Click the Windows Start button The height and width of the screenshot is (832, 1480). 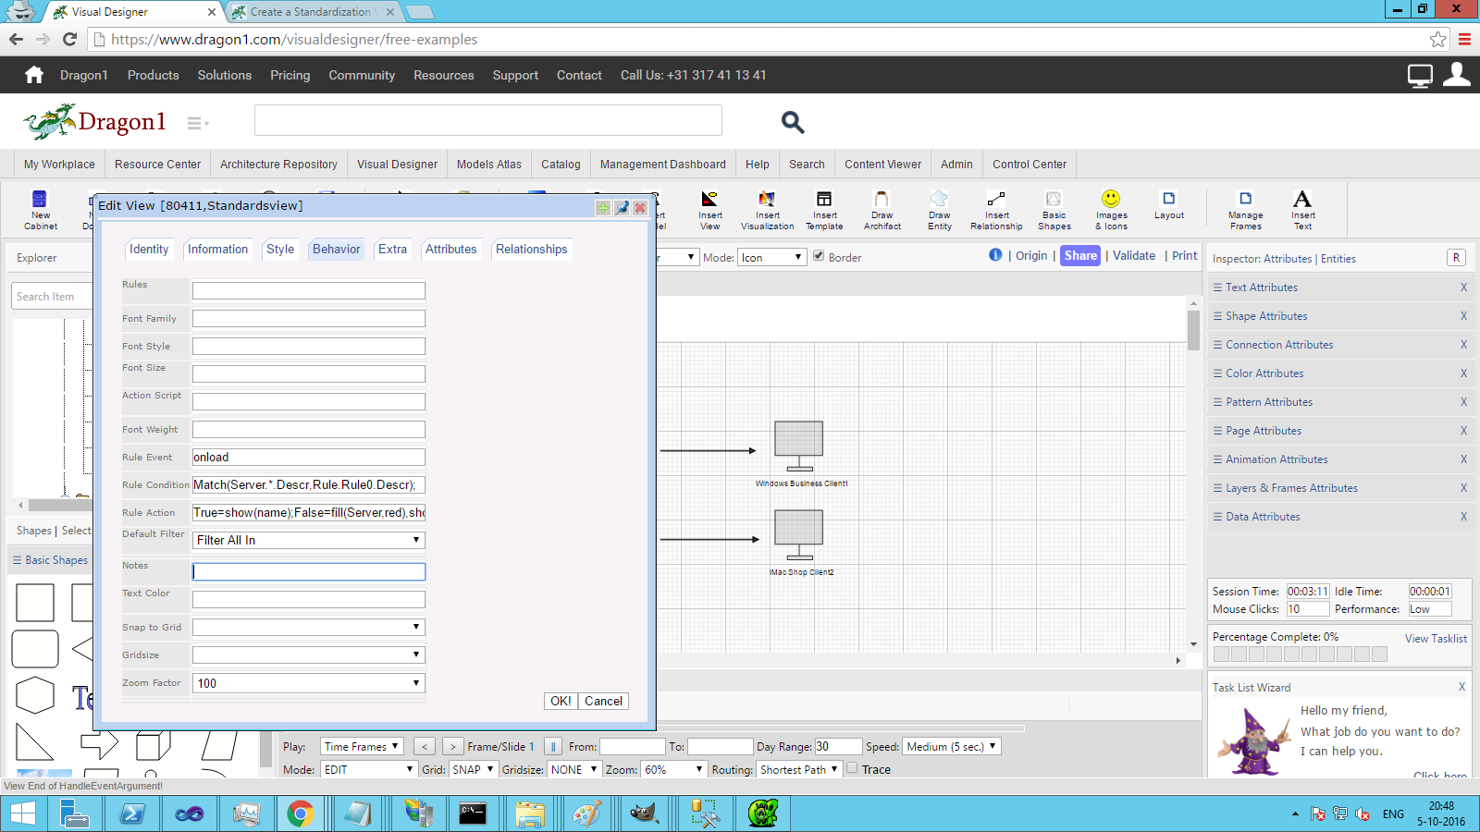(22, 814)
